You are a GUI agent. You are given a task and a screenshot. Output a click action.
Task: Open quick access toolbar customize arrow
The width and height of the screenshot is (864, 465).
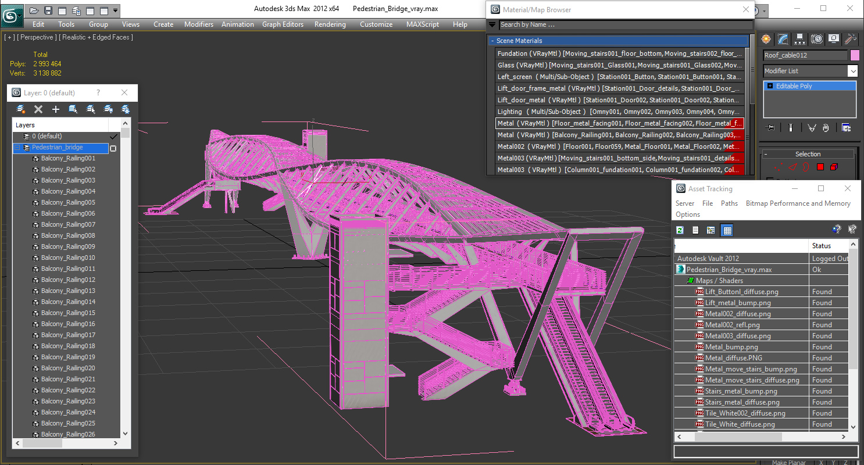point(116,10)
